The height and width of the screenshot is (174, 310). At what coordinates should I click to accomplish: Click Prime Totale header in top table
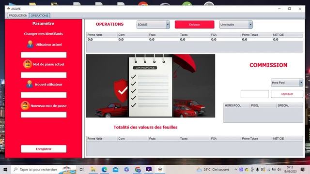[x=256, y=35]
